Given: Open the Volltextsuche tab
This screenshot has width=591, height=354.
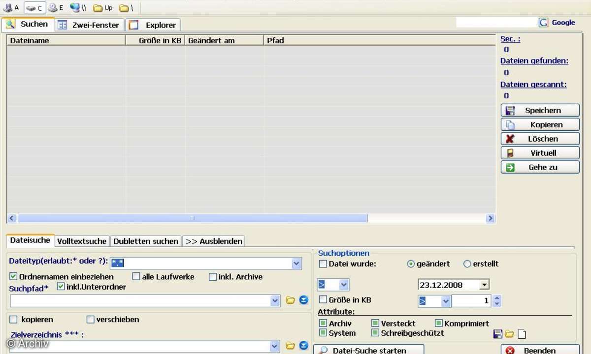Looking at the screenshot, I should click(x=82, y=241).
